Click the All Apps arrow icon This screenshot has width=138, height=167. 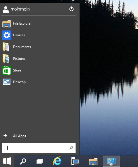5,136
